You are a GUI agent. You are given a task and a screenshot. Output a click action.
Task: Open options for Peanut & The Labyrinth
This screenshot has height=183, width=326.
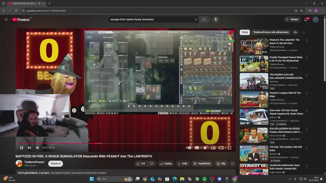307,40
